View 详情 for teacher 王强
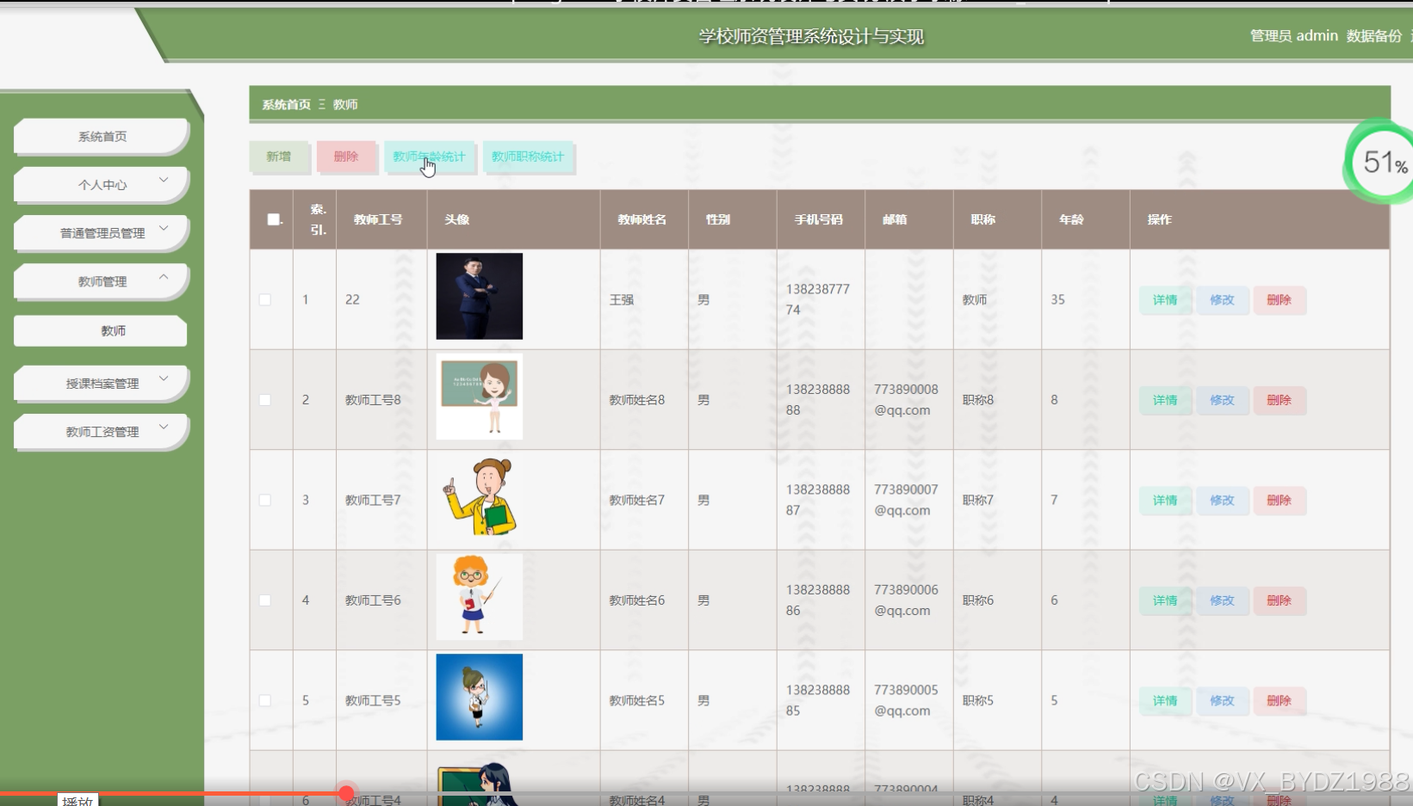Image resolution: width=1413 pixels, height=806 pixels. tap(1165, 299)
